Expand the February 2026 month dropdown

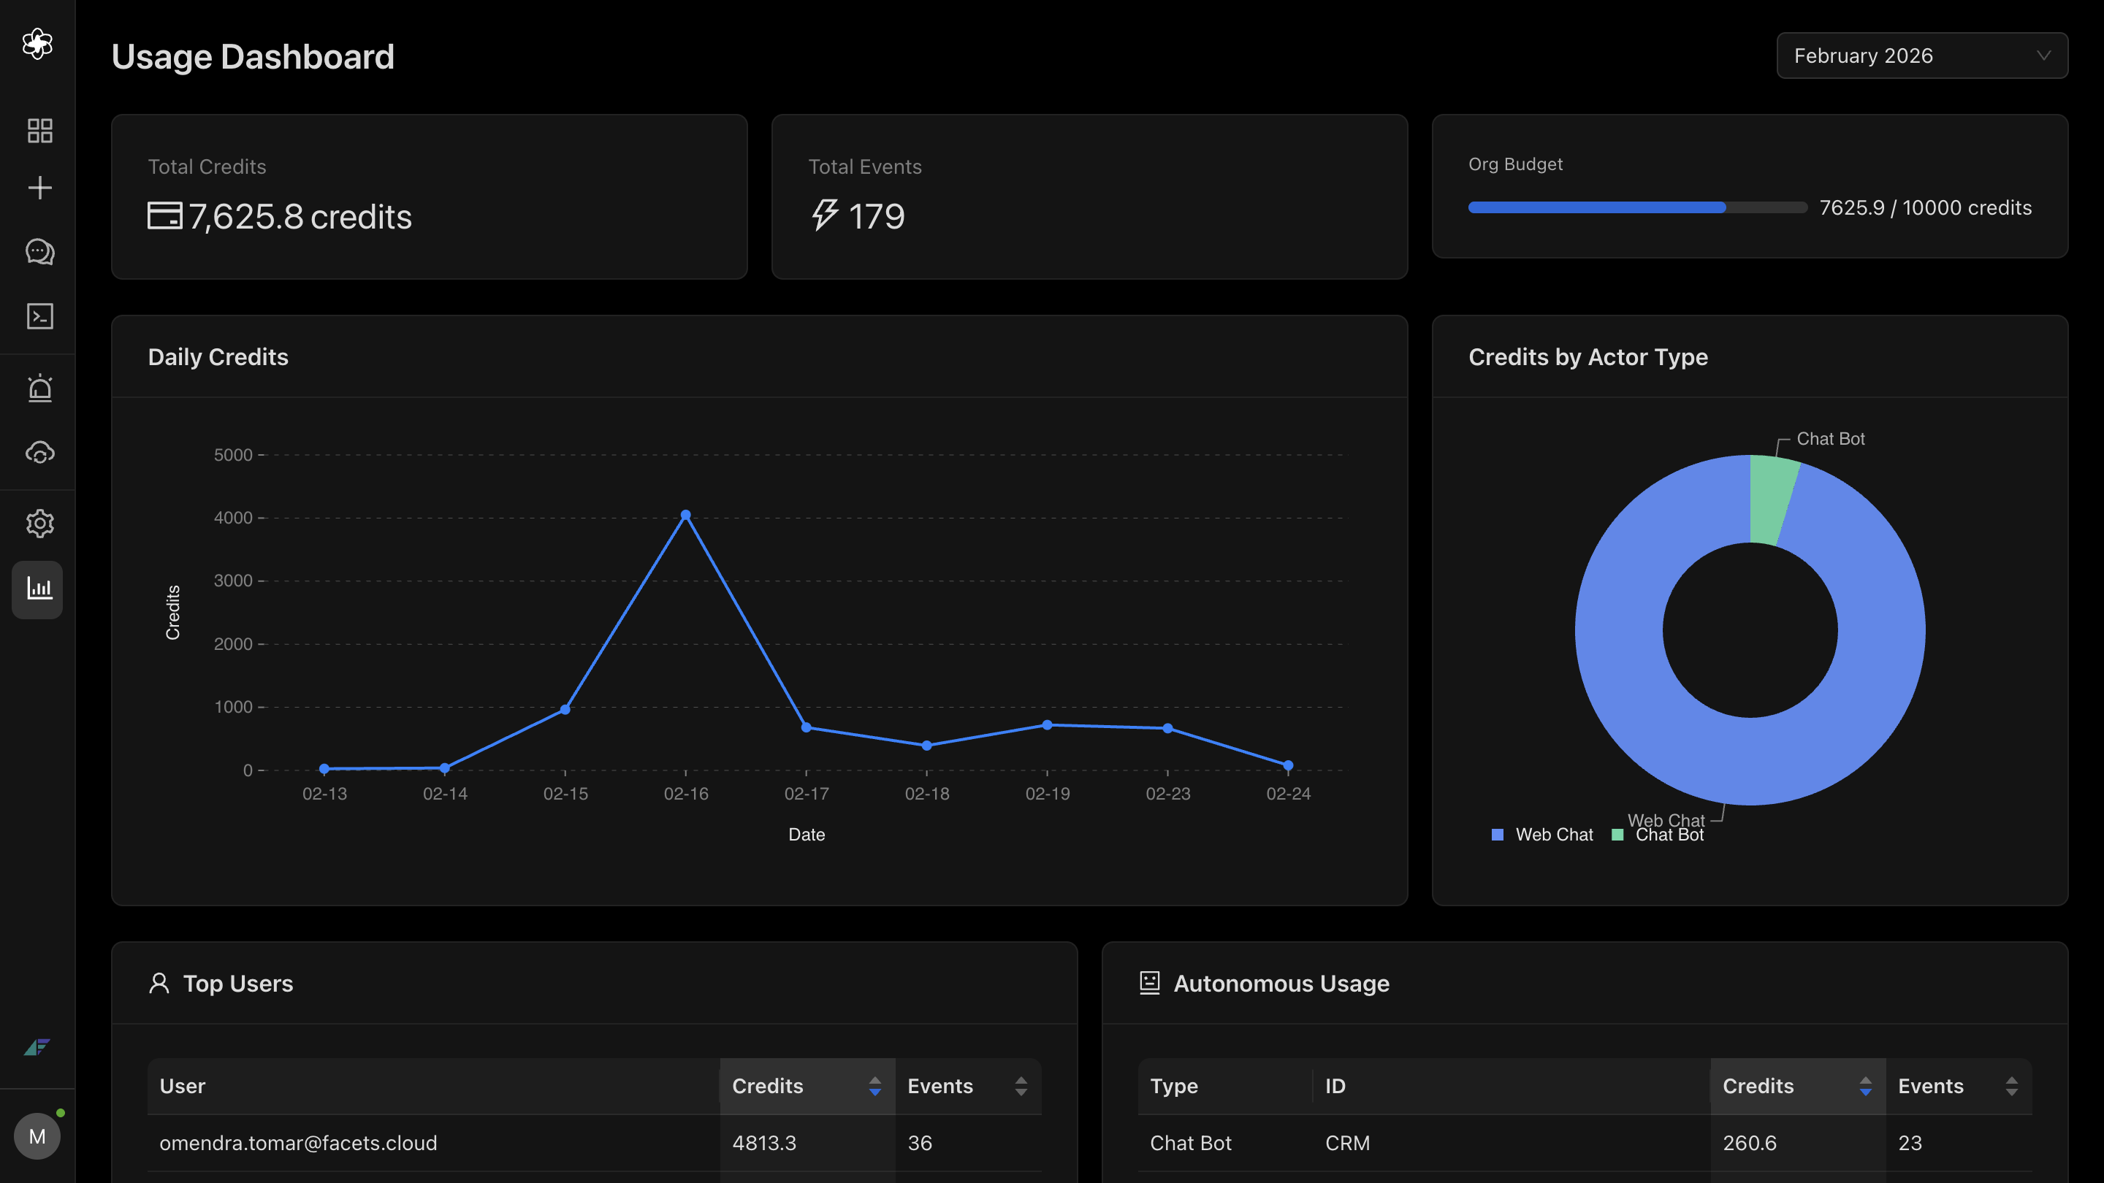[x=1921, y=55]
